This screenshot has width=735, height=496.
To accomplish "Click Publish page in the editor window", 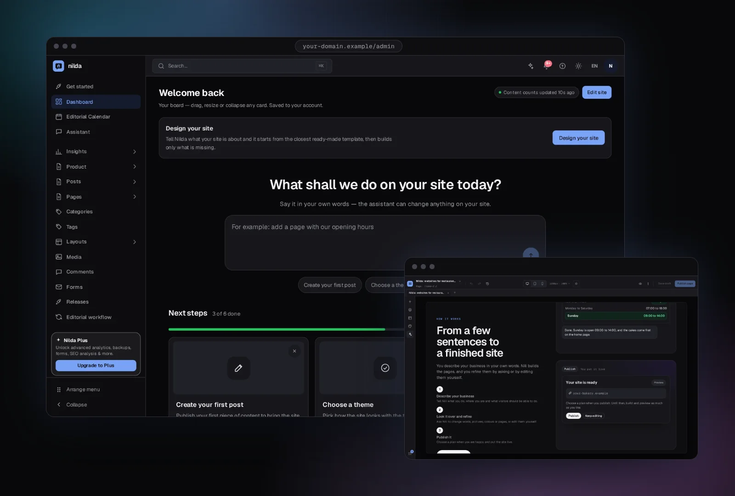I will [685, 284].
